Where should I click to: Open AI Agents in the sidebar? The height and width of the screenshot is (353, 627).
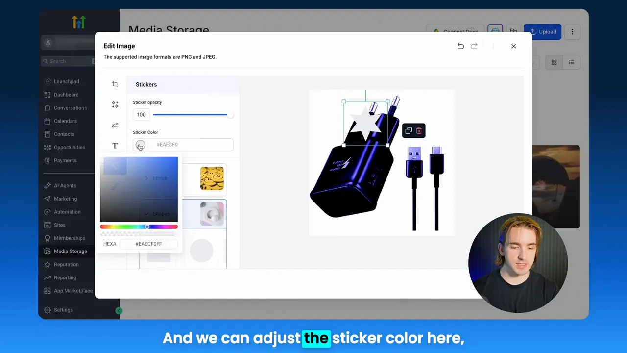[x=60, y=186]
